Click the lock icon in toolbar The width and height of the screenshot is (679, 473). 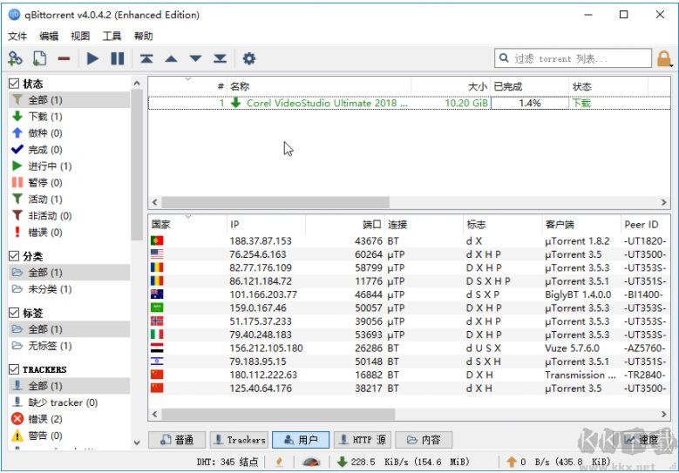664,58
